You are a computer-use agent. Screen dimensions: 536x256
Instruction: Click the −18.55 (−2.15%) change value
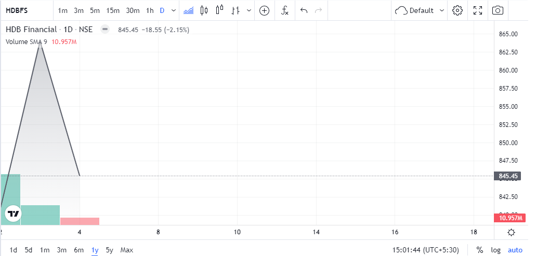click(165, 30)
